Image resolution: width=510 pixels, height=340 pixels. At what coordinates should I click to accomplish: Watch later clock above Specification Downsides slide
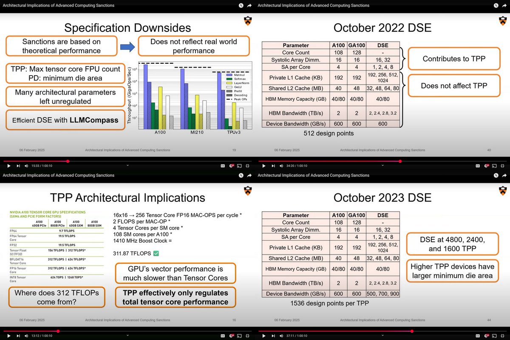tap(241, 6)
